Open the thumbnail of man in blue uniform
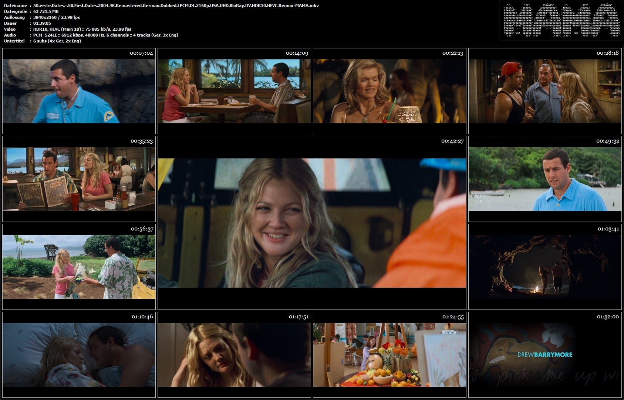 (x=79, y=91)
